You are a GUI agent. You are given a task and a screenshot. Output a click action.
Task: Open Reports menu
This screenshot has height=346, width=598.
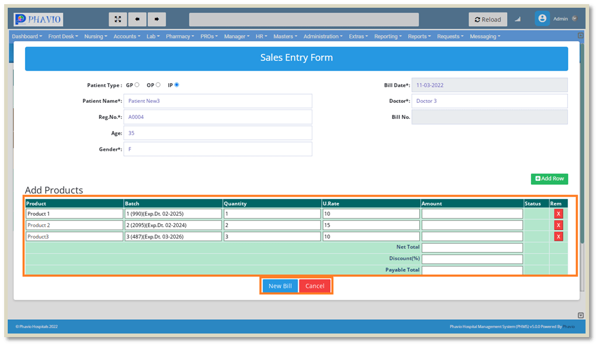(419, 36)
